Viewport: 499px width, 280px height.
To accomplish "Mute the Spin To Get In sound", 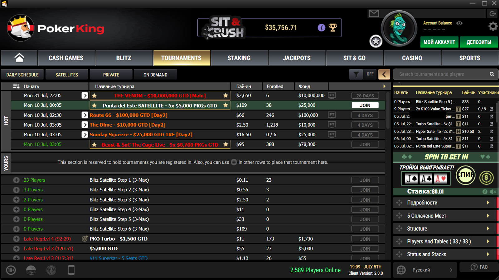I will tap(493, 192).
